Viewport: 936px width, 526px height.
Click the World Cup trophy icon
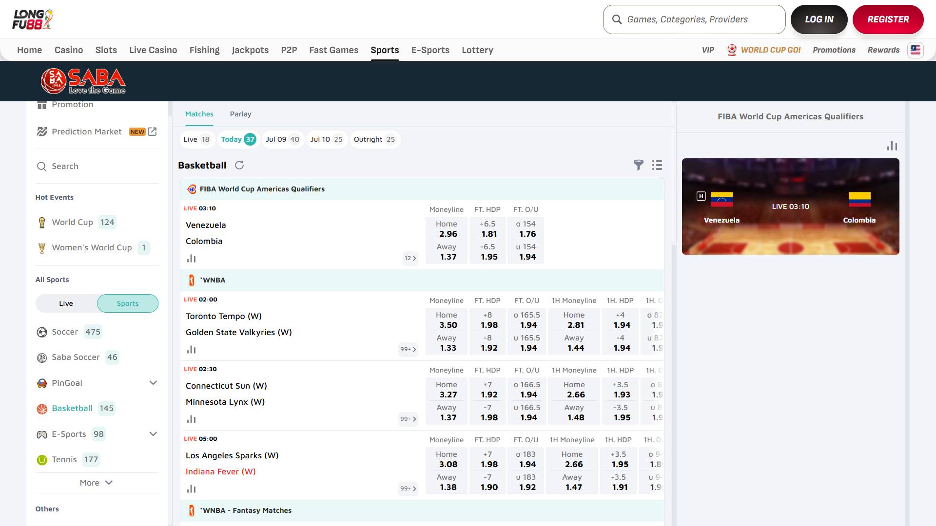click(42, 223)
